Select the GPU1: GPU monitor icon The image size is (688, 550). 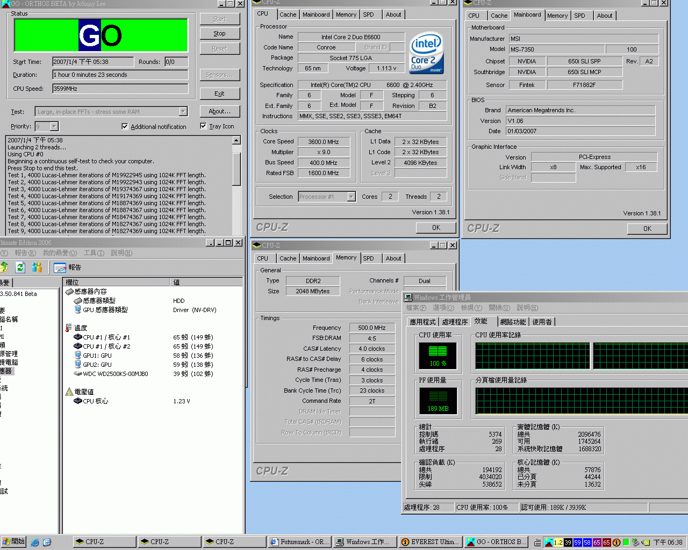click(77, 356)
